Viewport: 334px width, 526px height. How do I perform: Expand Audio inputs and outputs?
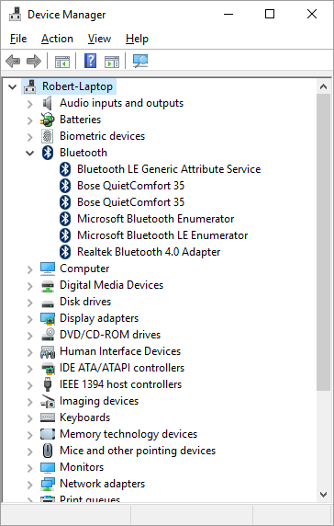point(29,104)
